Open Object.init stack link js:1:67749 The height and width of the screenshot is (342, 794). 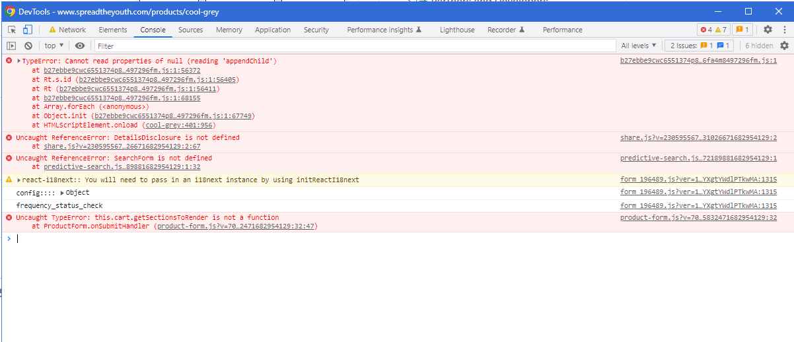173,116
